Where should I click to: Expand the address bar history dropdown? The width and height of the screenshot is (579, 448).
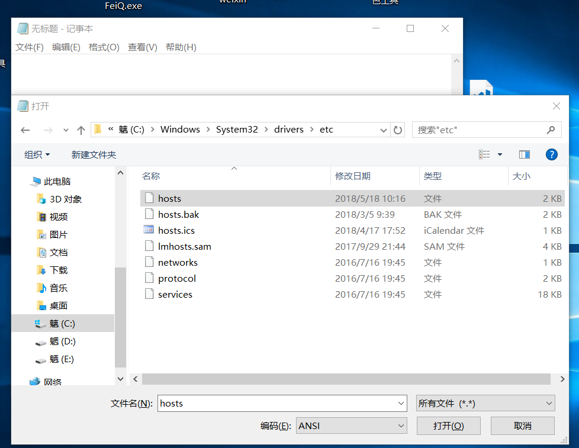tap(383, 130)
